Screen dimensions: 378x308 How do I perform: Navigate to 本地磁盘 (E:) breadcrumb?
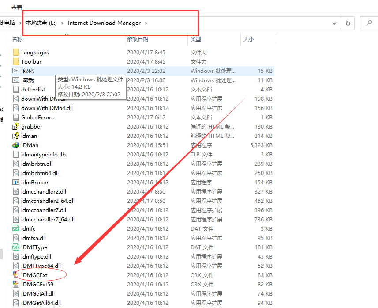(x=41, y=23)
